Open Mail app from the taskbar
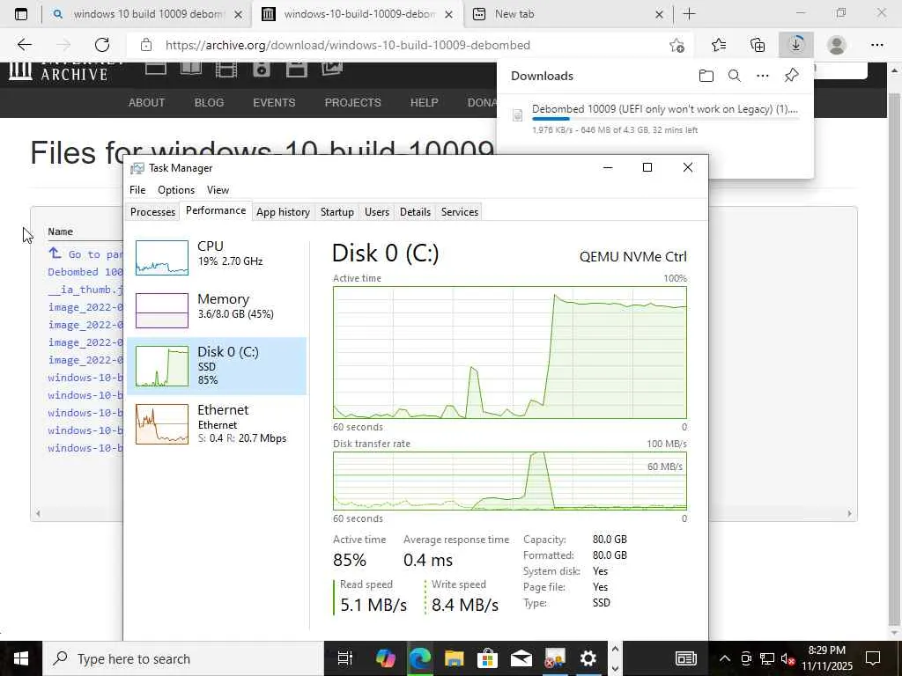The image size is (902, 676). (521, 658)
